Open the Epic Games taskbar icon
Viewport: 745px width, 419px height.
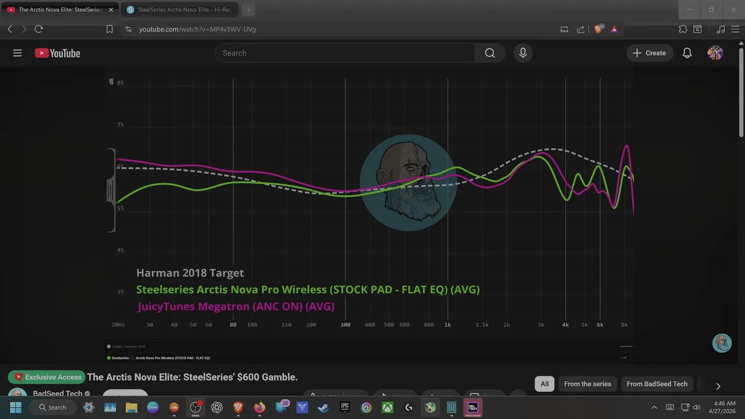345,407
